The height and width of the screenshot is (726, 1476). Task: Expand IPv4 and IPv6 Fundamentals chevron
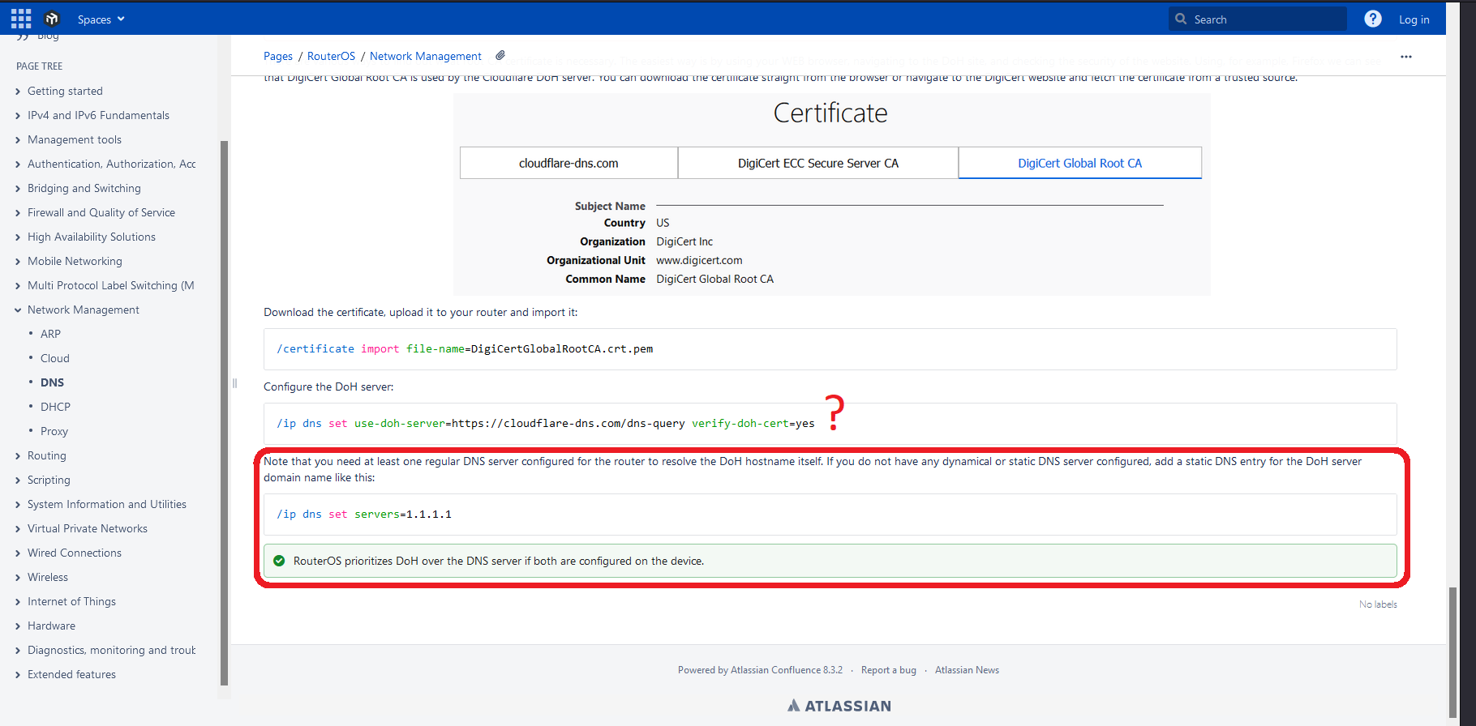coord(18,116)
